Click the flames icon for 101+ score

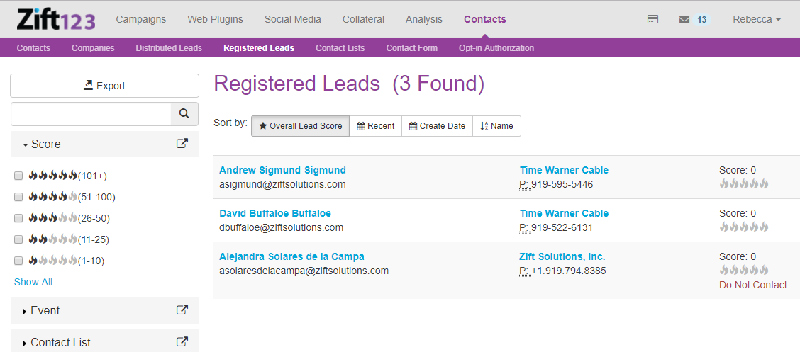[53, 176]
